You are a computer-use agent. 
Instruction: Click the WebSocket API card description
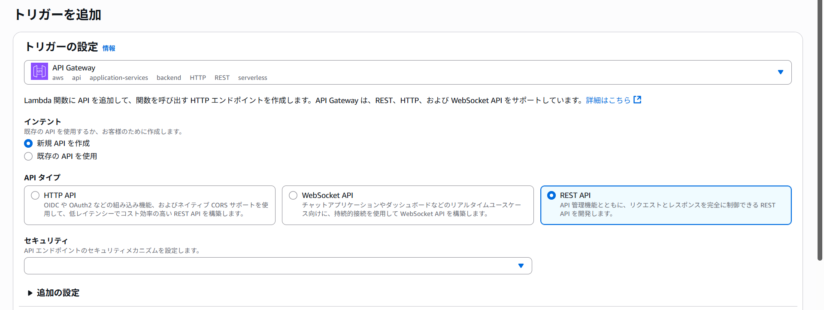click(411, 210)
